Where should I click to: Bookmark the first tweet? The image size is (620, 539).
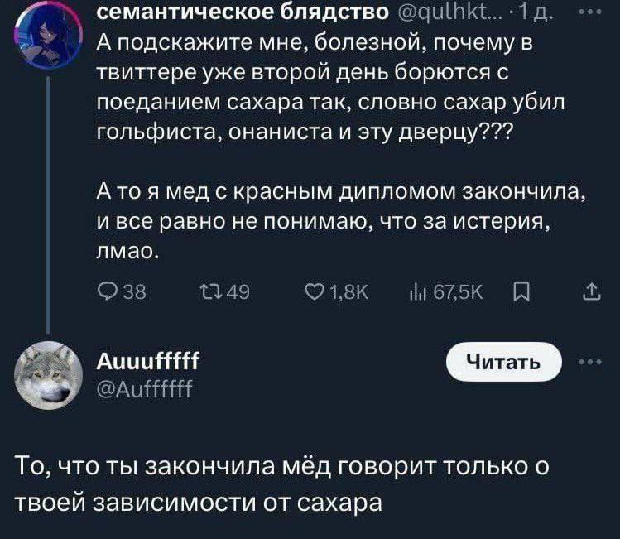(x=520, y=291)
